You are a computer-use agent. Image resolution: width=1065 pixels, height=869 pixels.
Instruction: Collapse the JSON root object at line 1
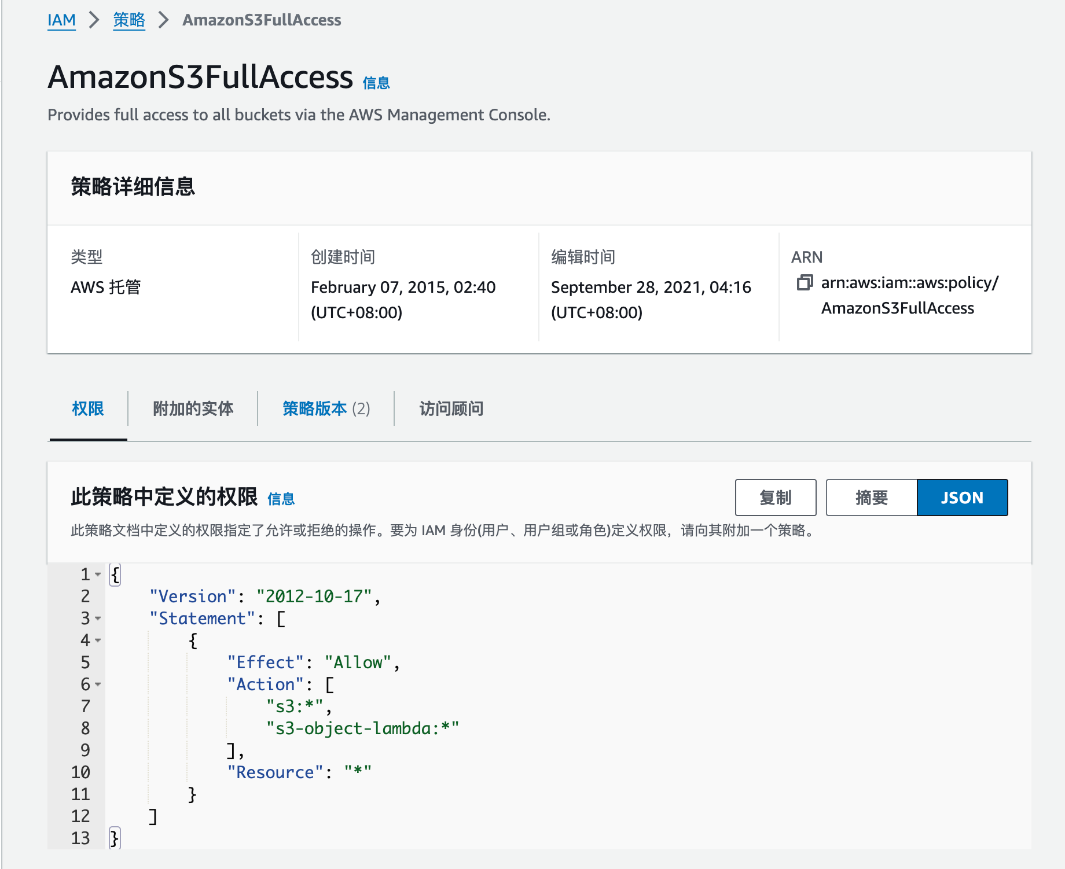pos(98,575)
